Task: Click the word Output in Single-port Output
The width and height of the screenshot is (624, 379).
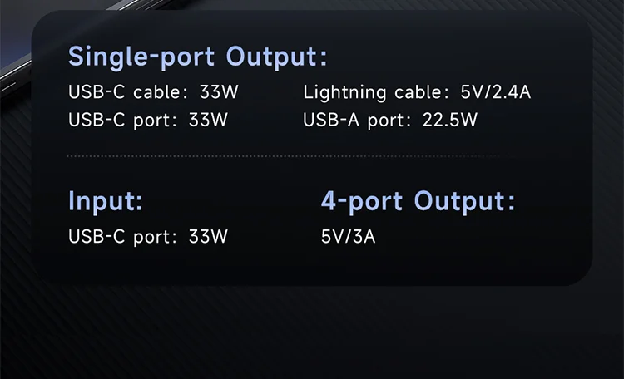Action: 276,57
